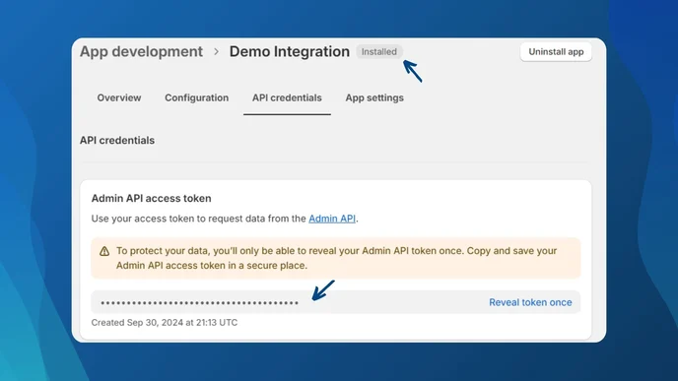Click the Demo Integration title
Screen dimensions: 678x381
point(290,52)
